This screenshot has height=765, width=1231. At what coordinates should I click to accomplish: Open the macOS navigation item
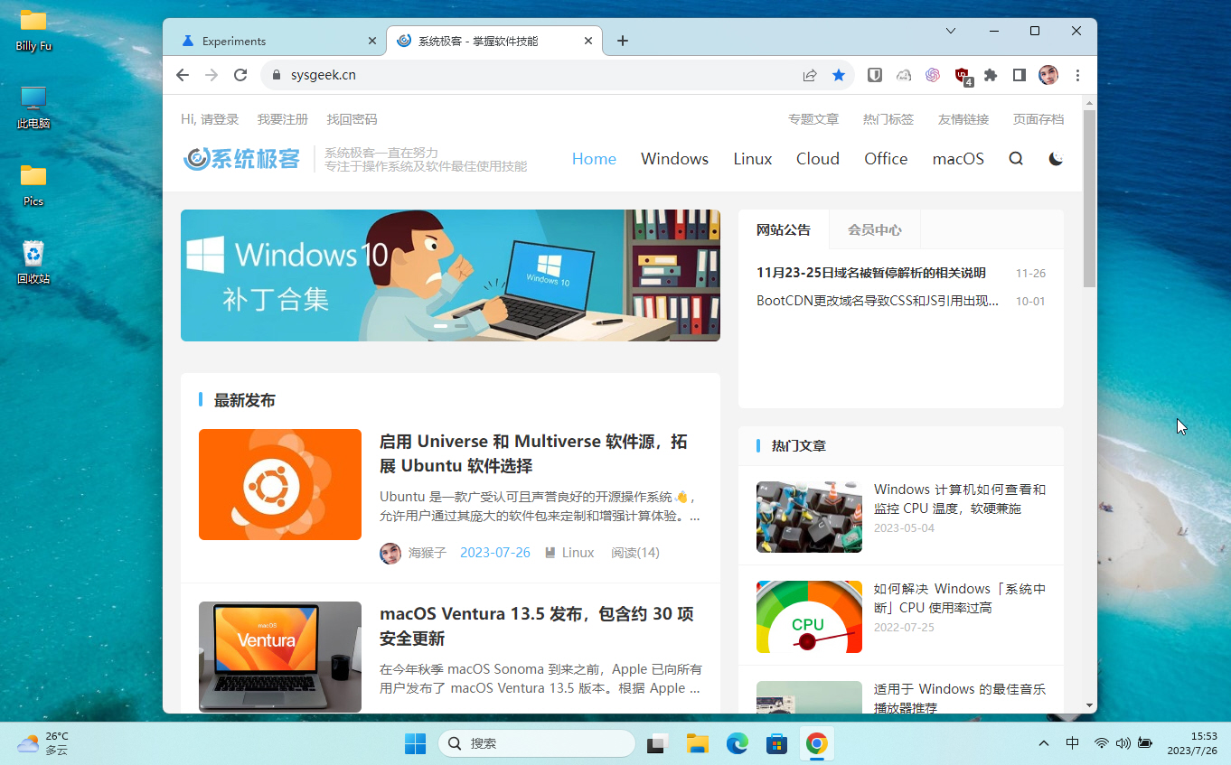click(958, 159)
